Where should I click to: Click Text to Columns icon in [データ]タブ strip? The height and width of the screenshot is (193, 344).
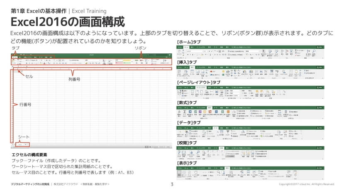pyautogui.click(x=243, y=132)
